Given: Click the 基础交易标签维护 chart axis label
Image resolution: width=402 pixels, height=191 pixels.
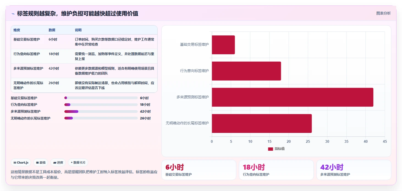Looking at the screenshot, I should pyautogui.click(x=194, y=44).
